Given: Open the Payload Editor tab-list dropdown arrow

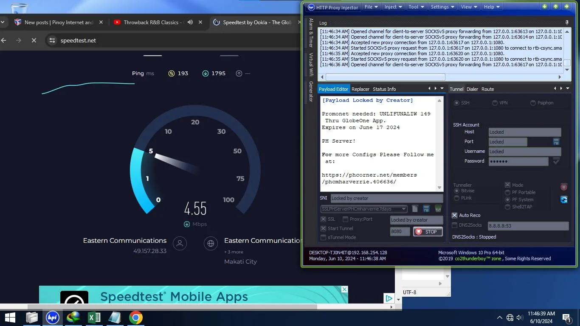Looking at the screenshot, I should pos(442,88).
